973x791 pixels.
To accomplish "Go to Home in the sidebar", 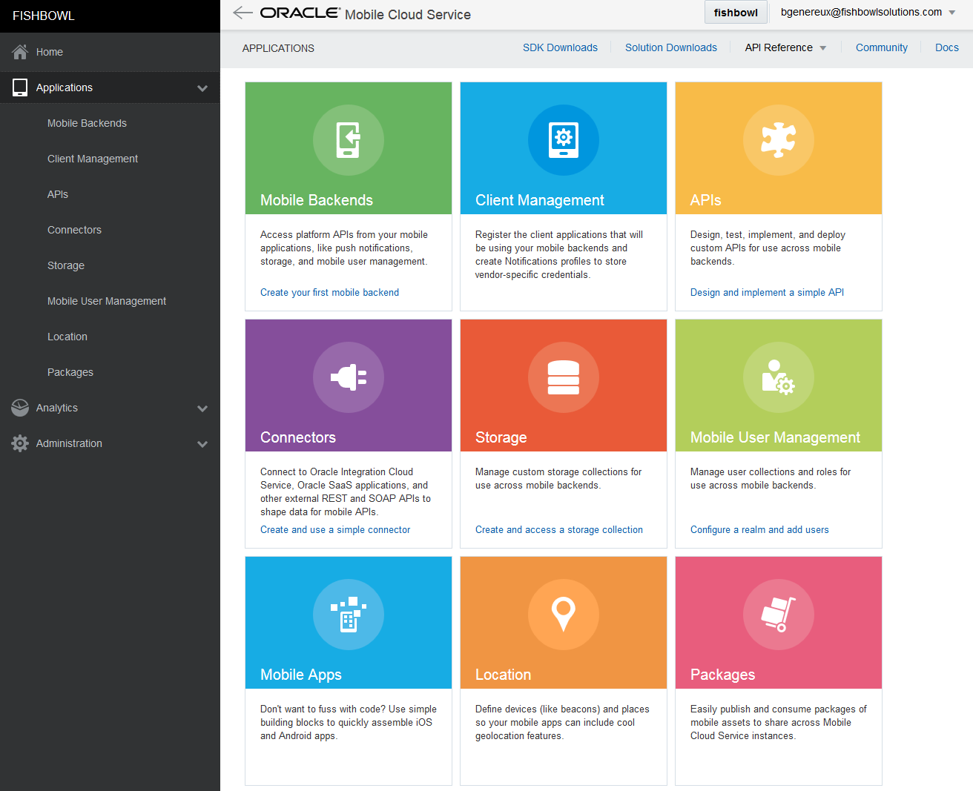I will click(x=50, y=52).
